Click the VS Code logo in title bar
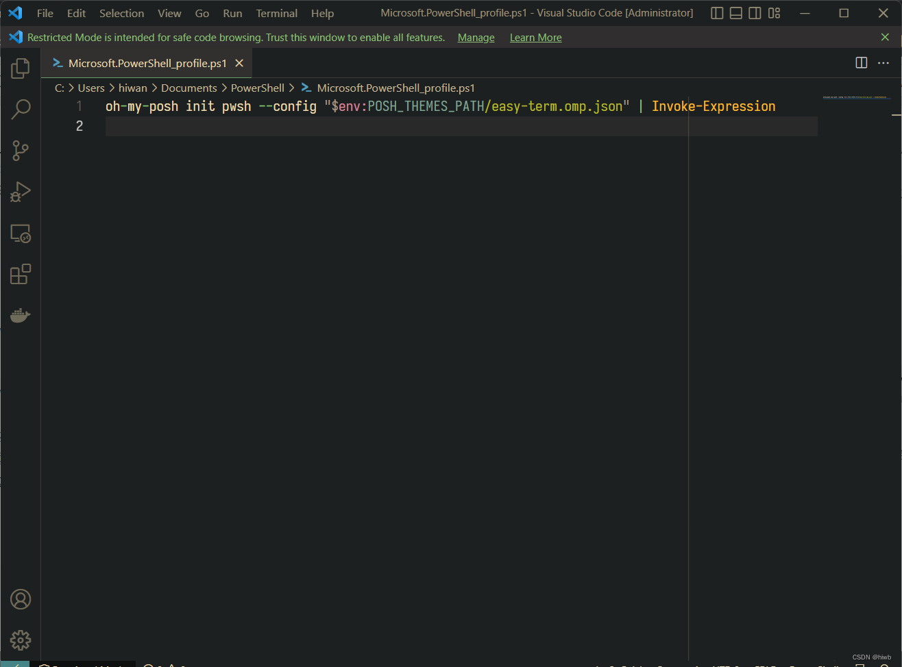The image size is (902, 667). click(15, 13)
